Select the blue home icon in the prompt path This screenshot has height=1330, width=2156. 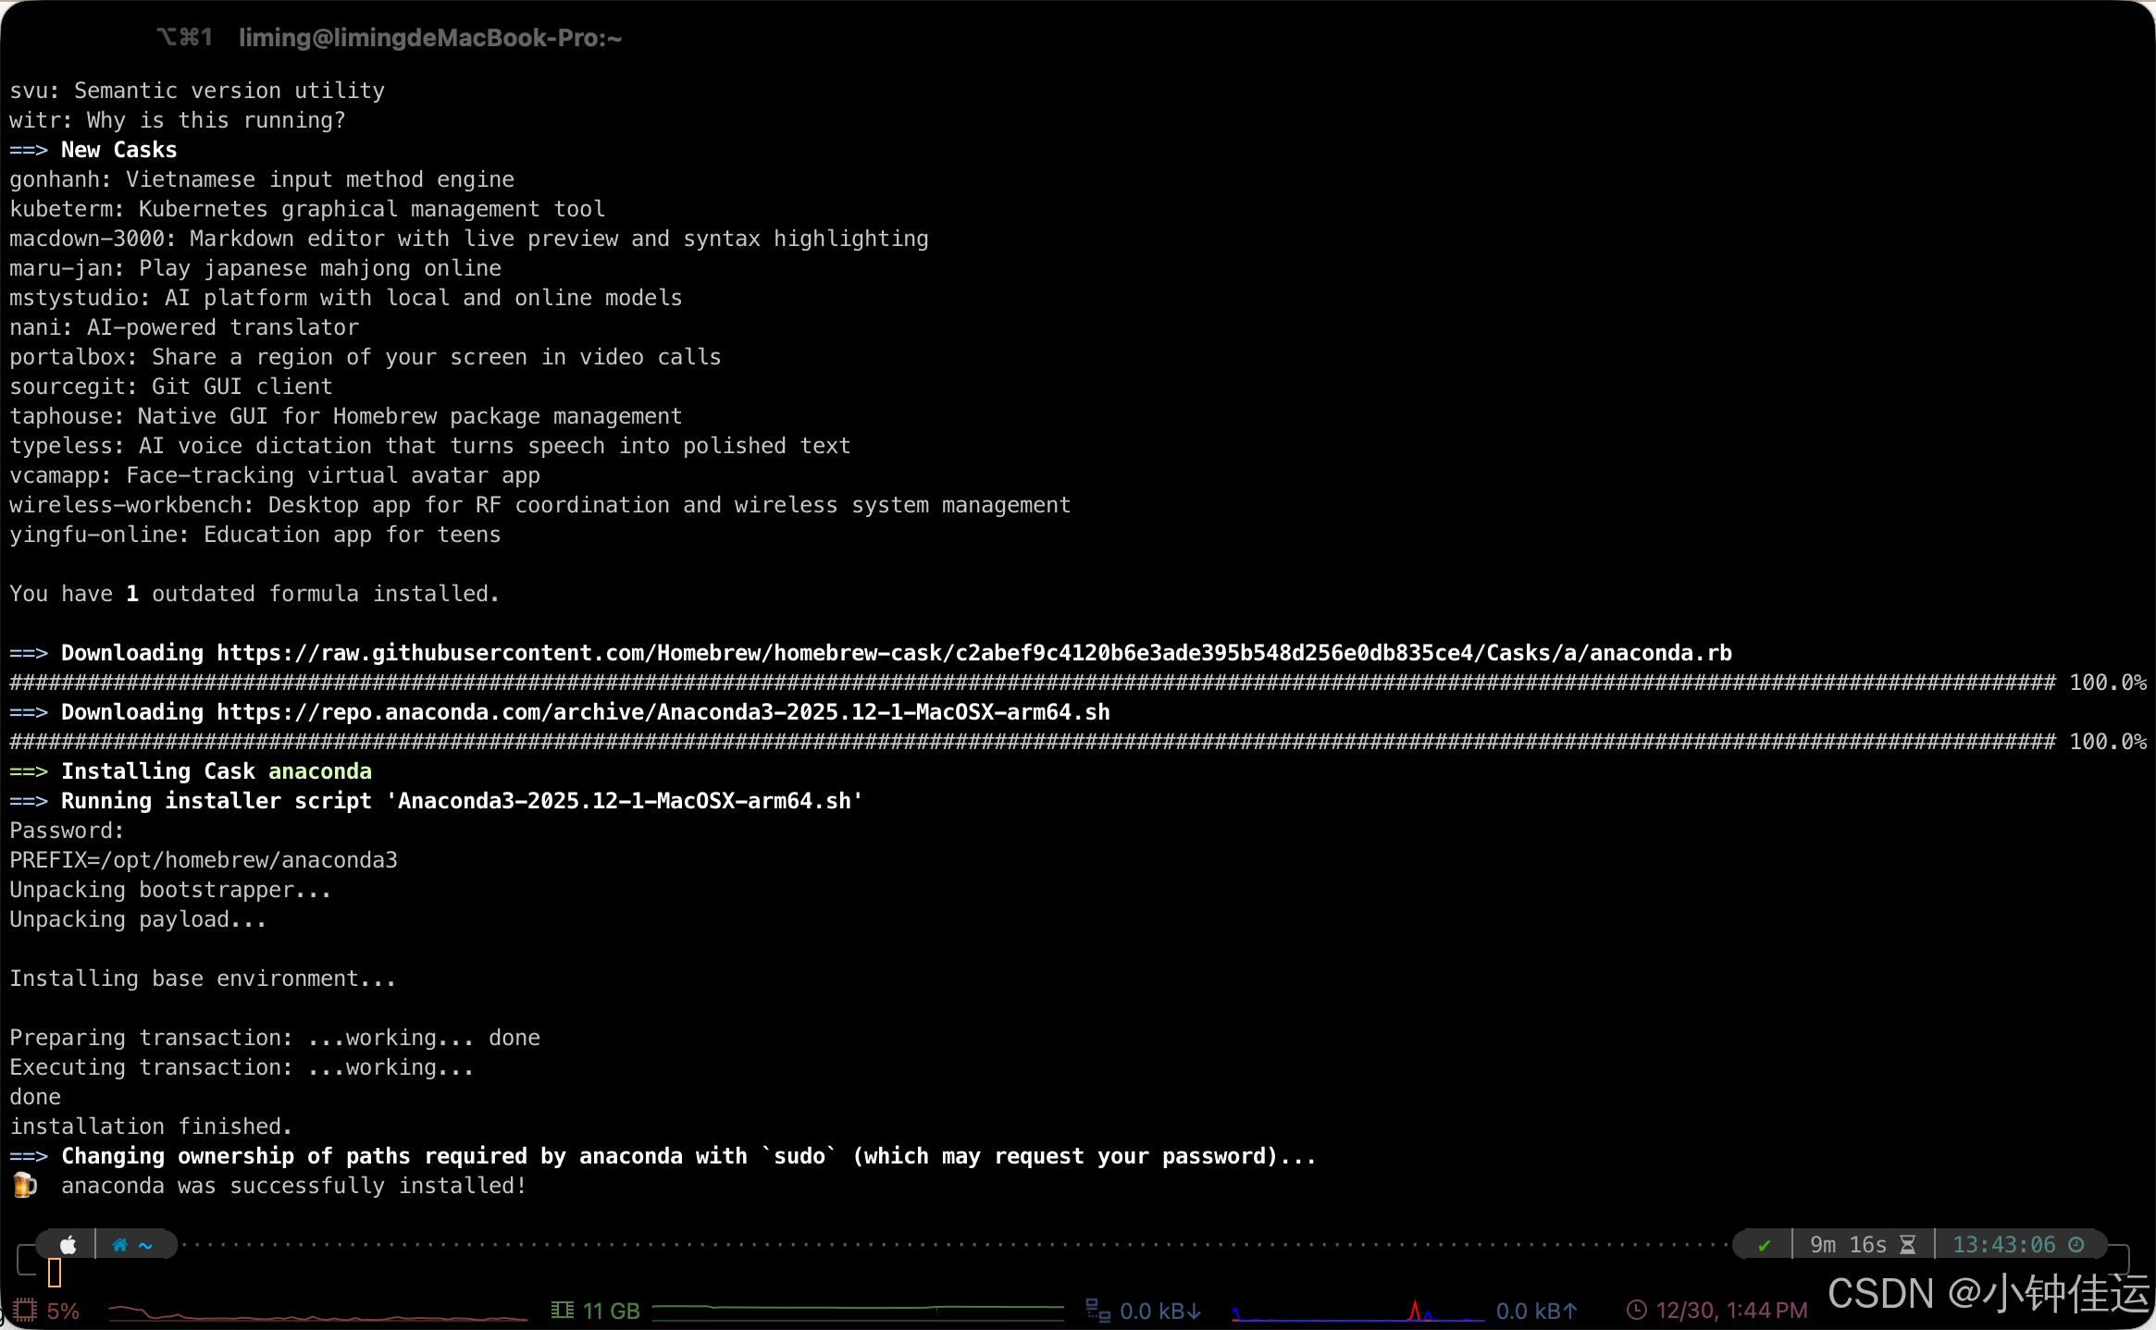point(119,1246)
